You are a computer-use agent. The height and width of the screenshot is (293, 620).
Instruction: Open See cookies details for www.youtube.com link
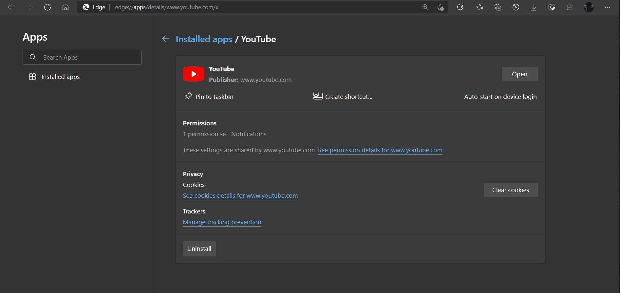[x=240, y=196]
